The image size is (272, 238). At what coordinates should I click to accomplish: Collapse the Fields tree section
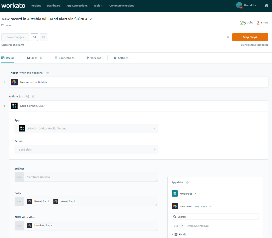coord(172,235)
